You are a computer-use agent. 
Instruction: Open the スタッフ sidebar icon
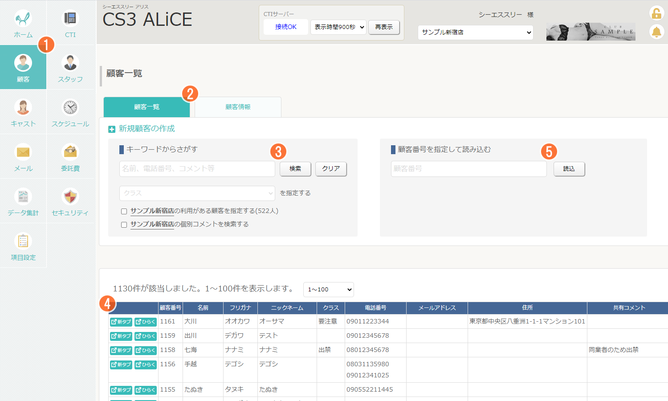coord(70,63)
